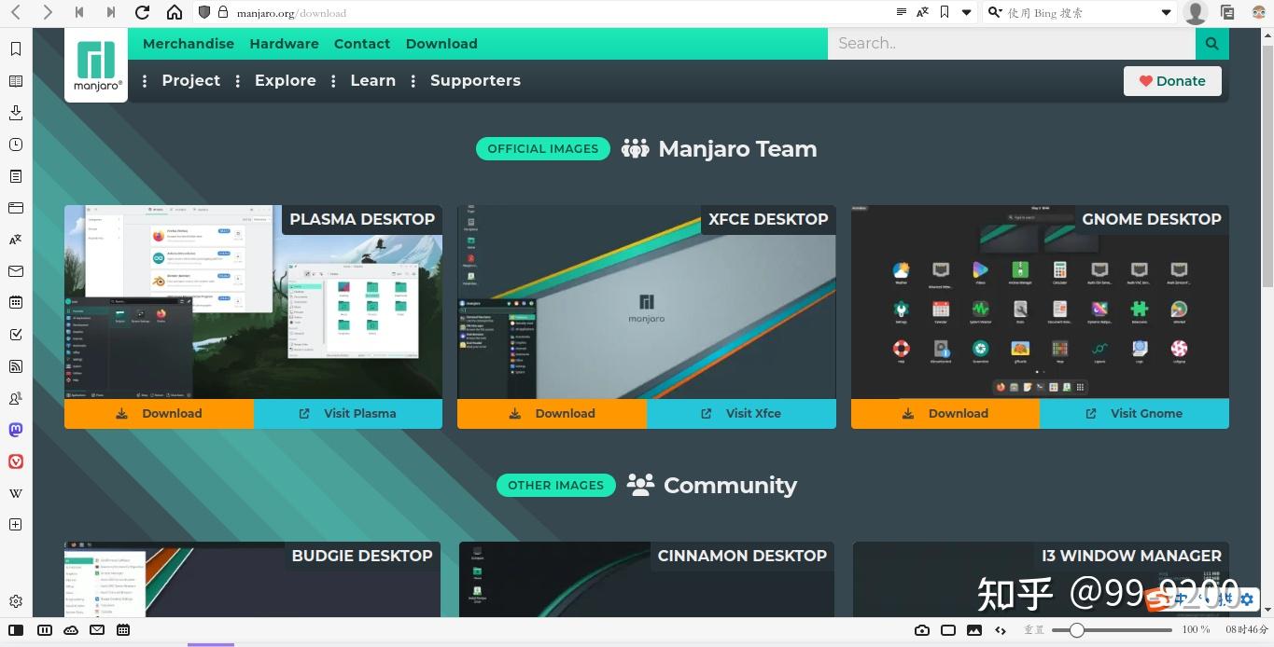The image size is (1274, 647).
Task: Open the Notes panel in sidebar
Action: tap(16, 176)
